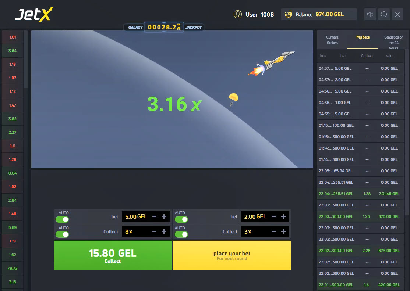
Task: Increase the 5.00 GEL bet with plus
Action: click(x=164, y=217)
